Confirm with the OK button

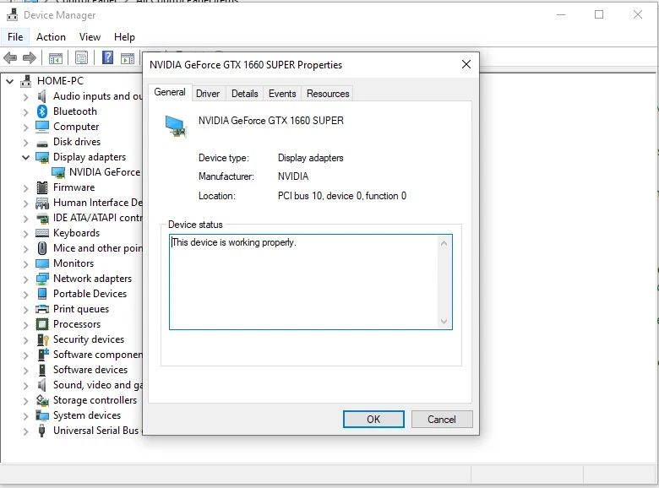pos(373,419)
